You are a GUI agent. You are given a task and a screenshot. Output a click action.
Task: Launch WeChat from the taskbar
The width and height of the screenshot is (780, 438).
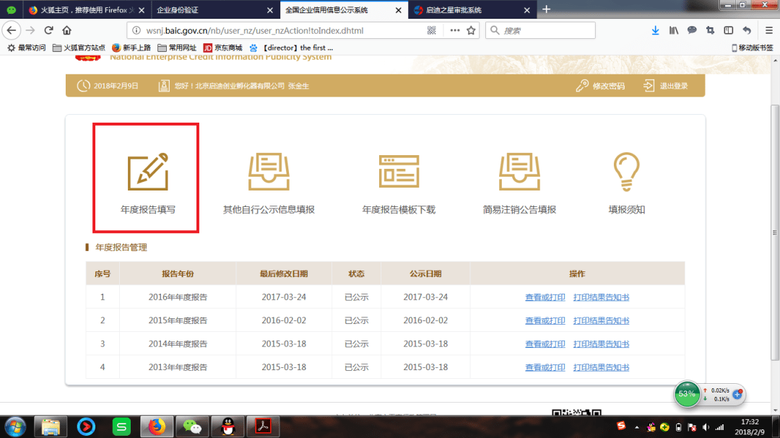191,426
